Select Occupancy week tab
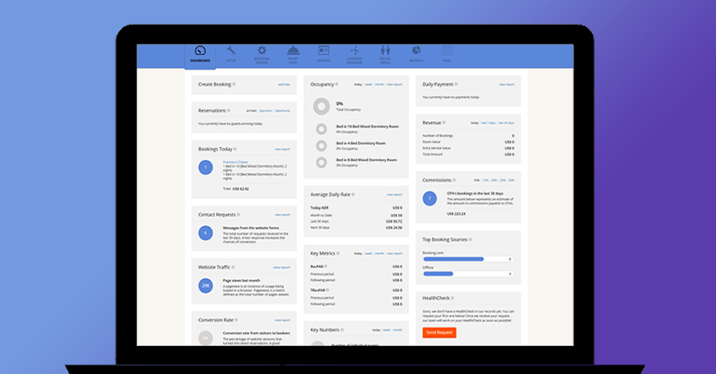 pyautogui.click(x=368, y=85)
